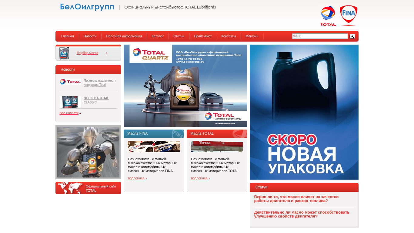Open the TOTAL Classic canisters news thumbnail
Image resolution: width=414 pixels, height=233 pixels.
click(x=70, y=102)
